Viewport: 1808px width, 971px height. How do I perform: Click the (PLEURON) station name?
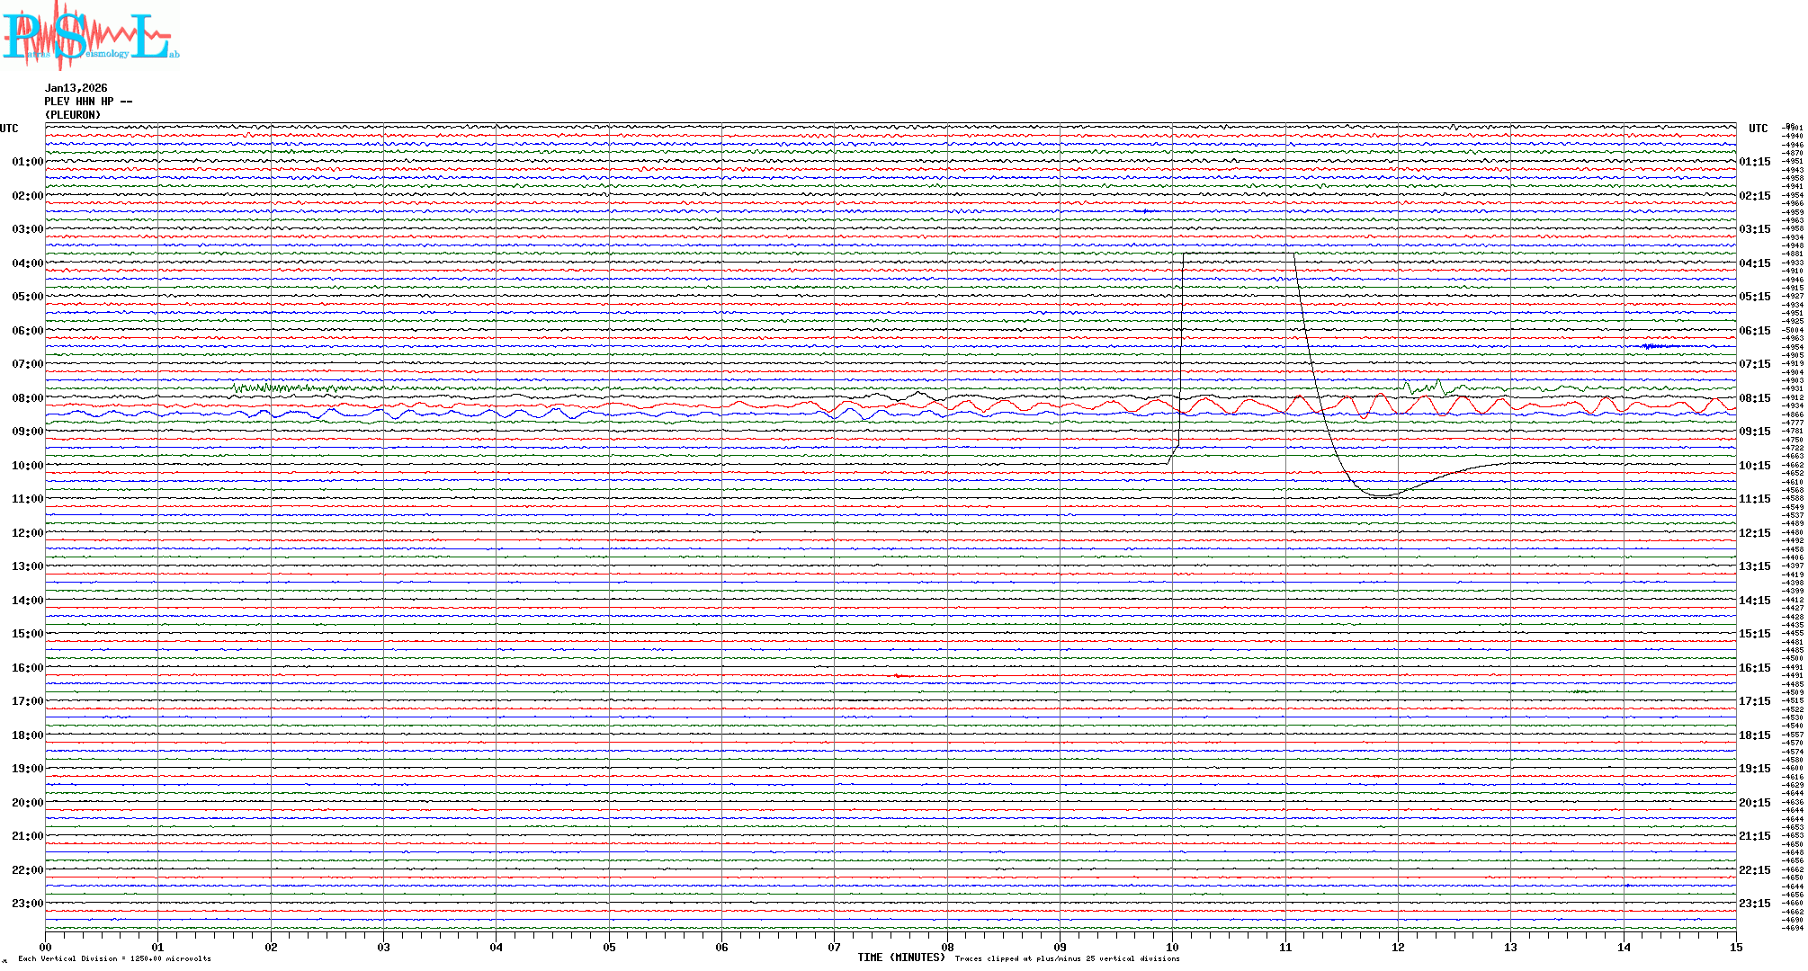click(73, 115)
